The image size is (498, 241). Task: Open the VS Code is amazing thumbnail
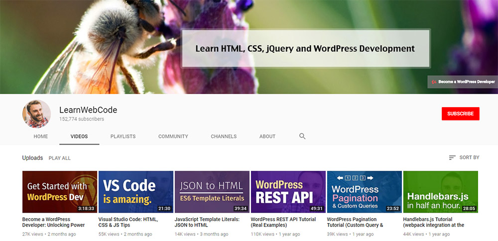136,192
